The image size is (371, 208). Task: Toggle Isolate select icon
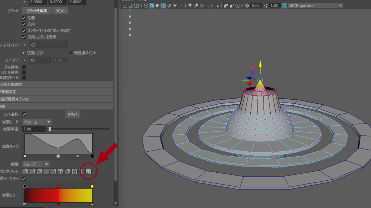pos(217,6)
